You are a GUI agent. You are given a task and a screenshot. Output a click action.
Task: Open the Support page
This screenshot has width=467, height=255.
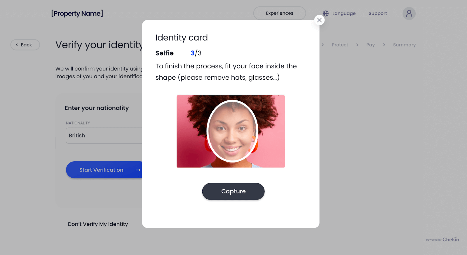[377, 13]
